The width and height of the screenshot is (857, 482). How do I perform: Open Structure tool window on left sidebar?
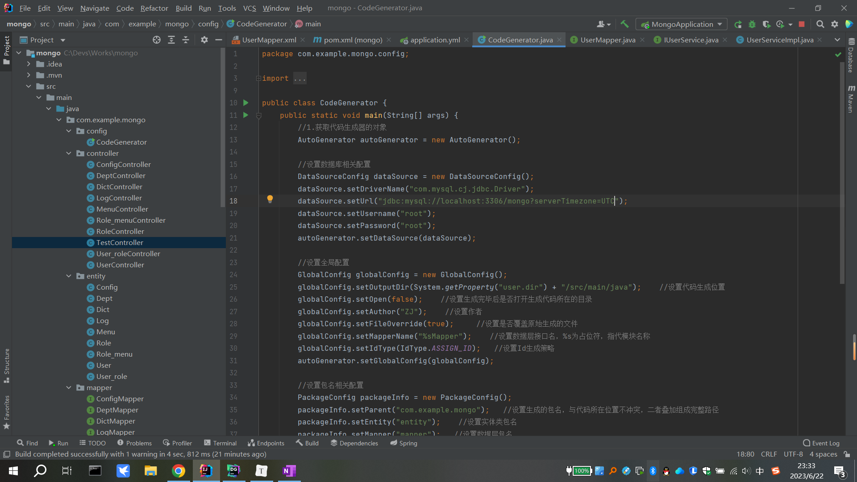(7, 366)
